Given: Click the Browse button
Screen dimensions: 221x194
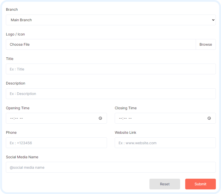Looking at the screenshot, I should point(206,44).
